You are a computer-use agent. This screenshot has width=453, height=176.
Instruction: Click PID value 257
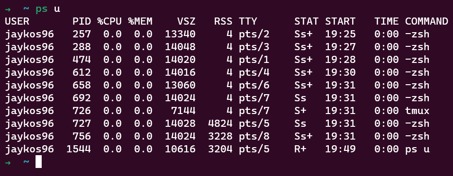click(82, 35)
